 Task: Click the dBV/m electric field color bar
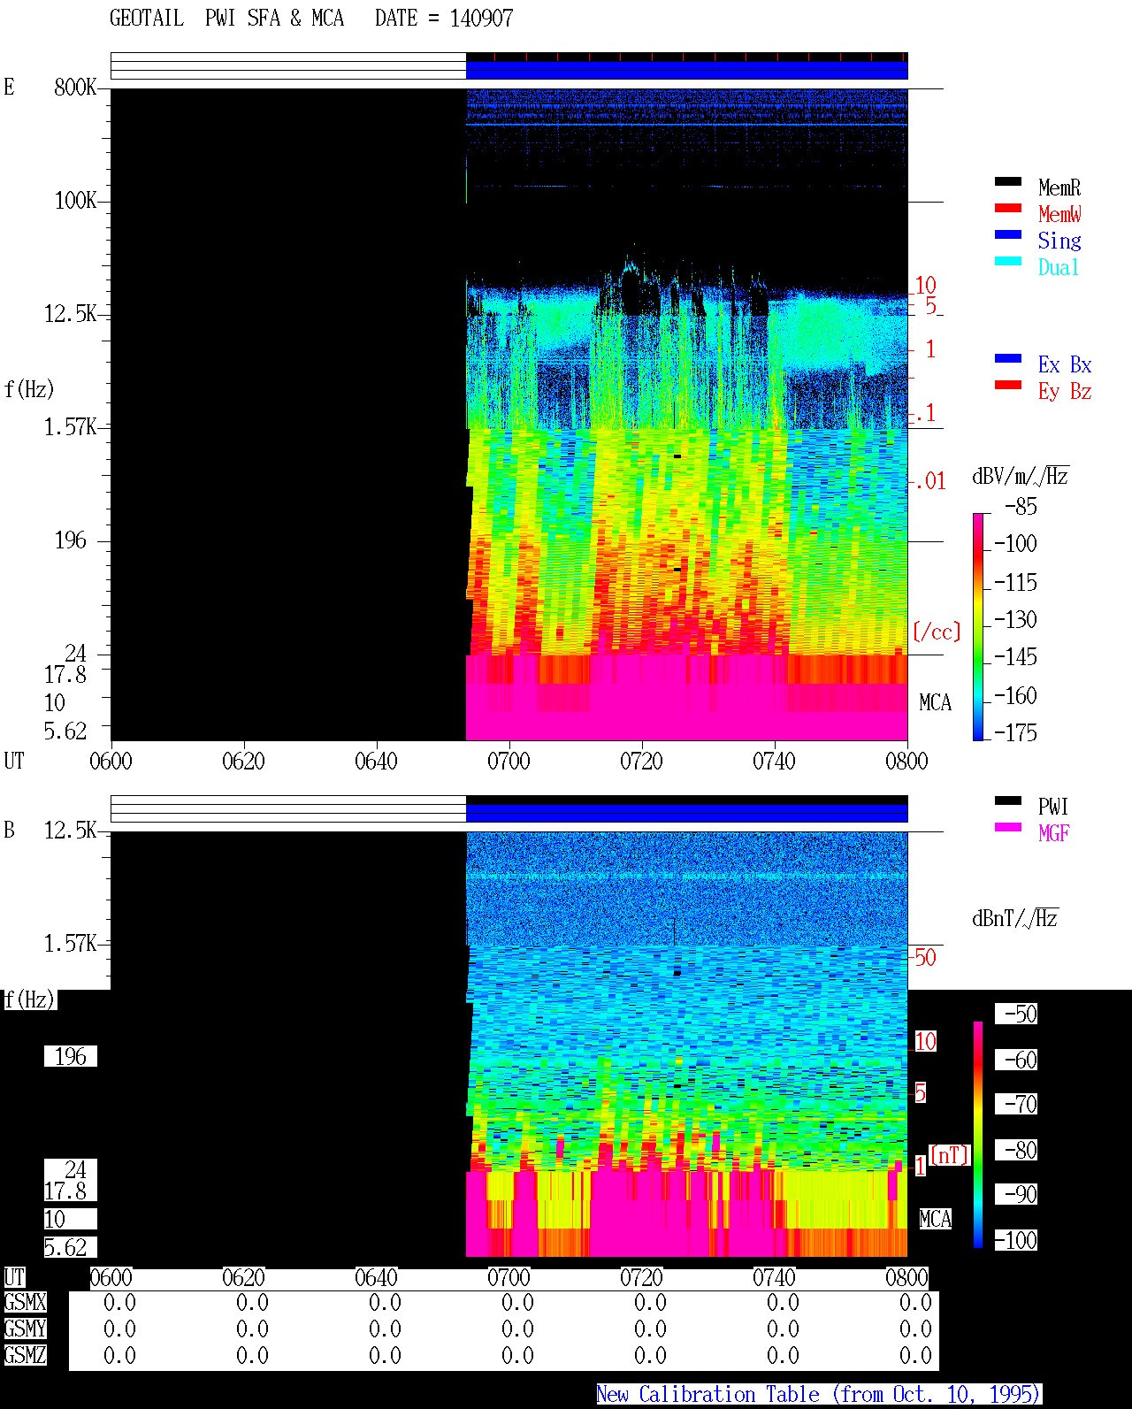coord(978,626)
